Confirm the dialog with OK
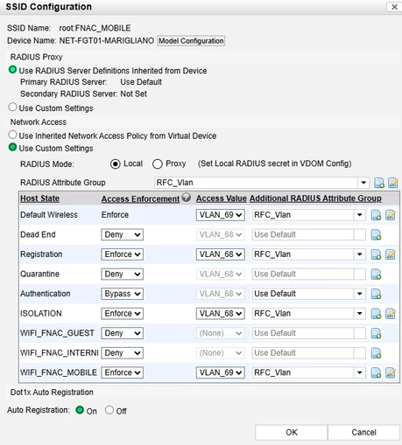Image resolution: width=402 pixels, height=445 pixels. [292, 432]
